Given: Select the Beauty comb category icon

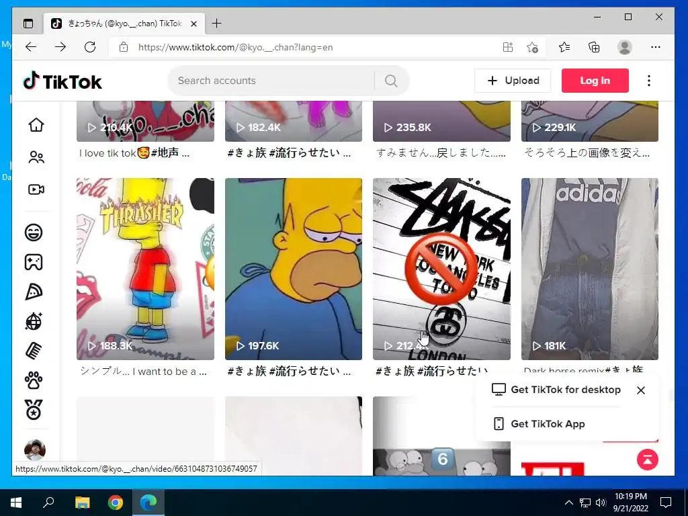Looking at the screenshot, I should 34,351.
